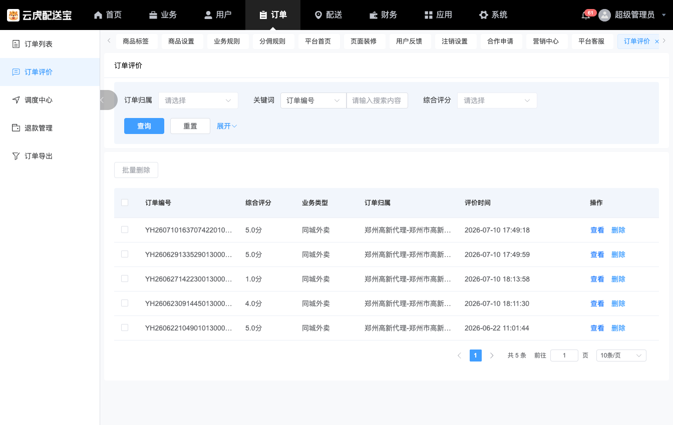
Task: Close the 订单评价 tab
Action: click(x=657, y=41)
